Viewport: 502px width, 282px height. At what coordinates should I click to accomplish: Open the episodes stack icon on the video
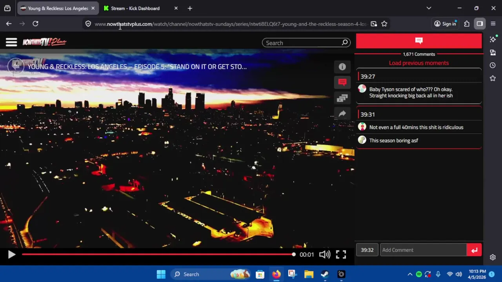pos(342,98)
